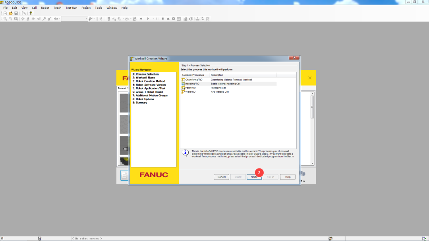Click the document icon in the start window
Viewport: 429px width, 241px height.
click(124, 176)
